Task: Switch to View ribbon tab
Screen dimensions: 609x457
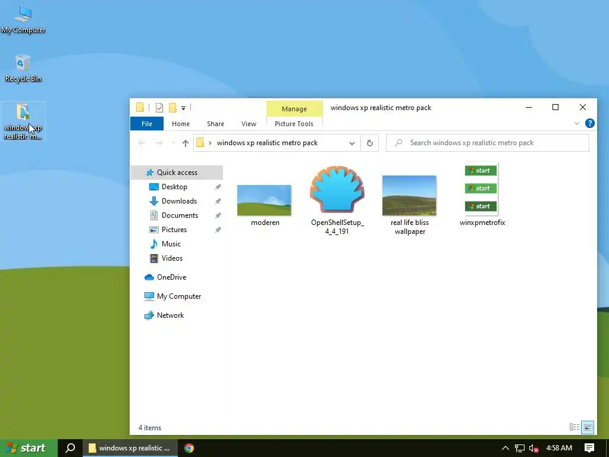Action: coord(249,124)
